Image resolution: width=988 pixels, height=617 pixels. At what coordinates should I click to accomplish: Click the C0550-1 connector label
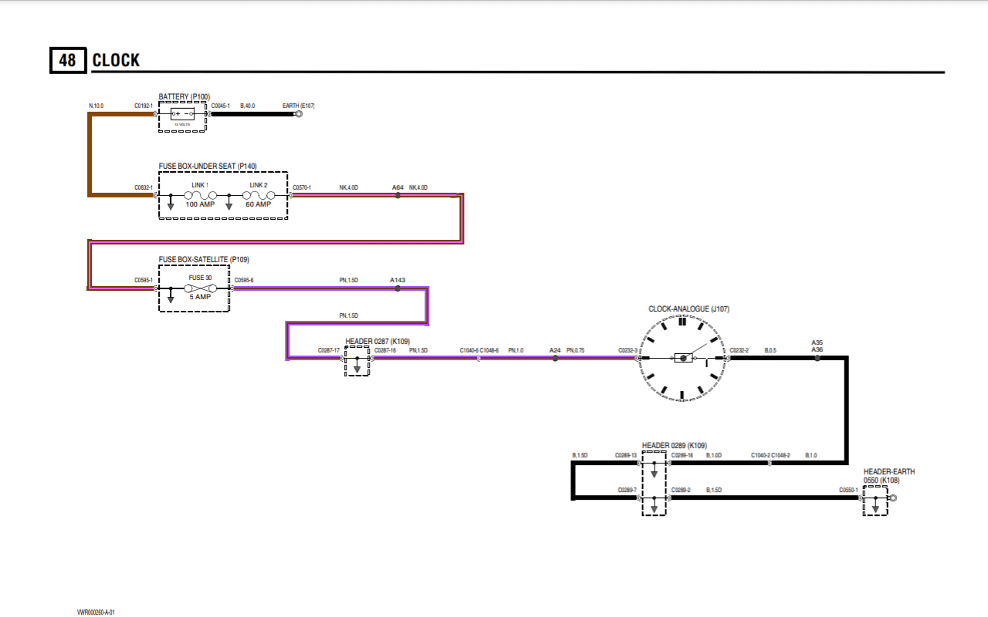(x=849, y=490)
